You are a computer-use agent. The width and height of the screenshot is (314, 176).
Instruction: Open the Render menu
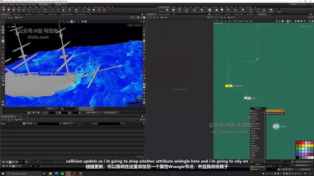click(x=12, y=4)
